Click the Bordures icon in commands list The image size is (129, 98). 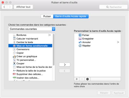point(14,35)
